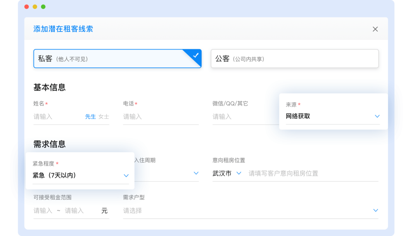Click the 意向租房位置 address input

click(313, 173)
